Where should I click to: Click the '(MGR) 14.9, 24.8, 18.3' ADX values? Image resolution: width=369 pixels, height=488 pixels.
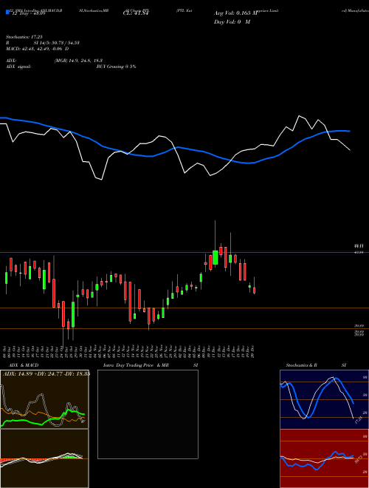click(x=78, y=61)
